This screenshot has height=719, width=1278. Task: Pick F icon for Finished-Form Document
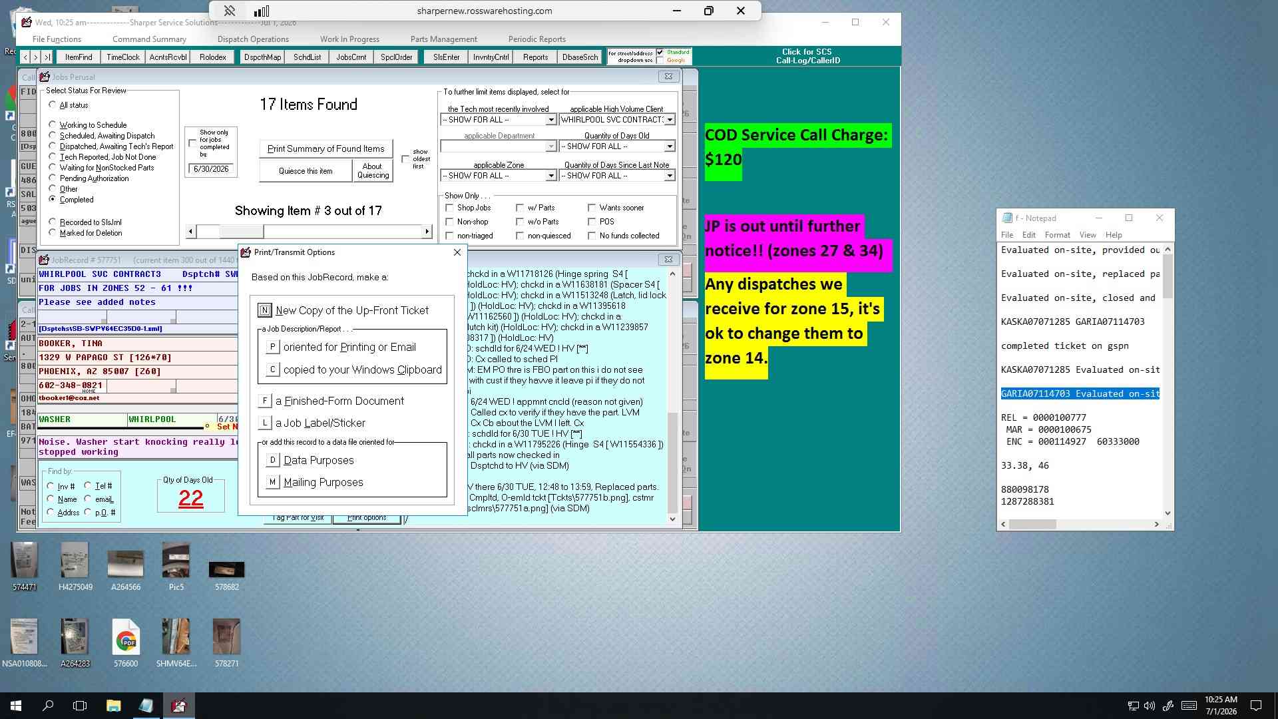tap(264, 401)
